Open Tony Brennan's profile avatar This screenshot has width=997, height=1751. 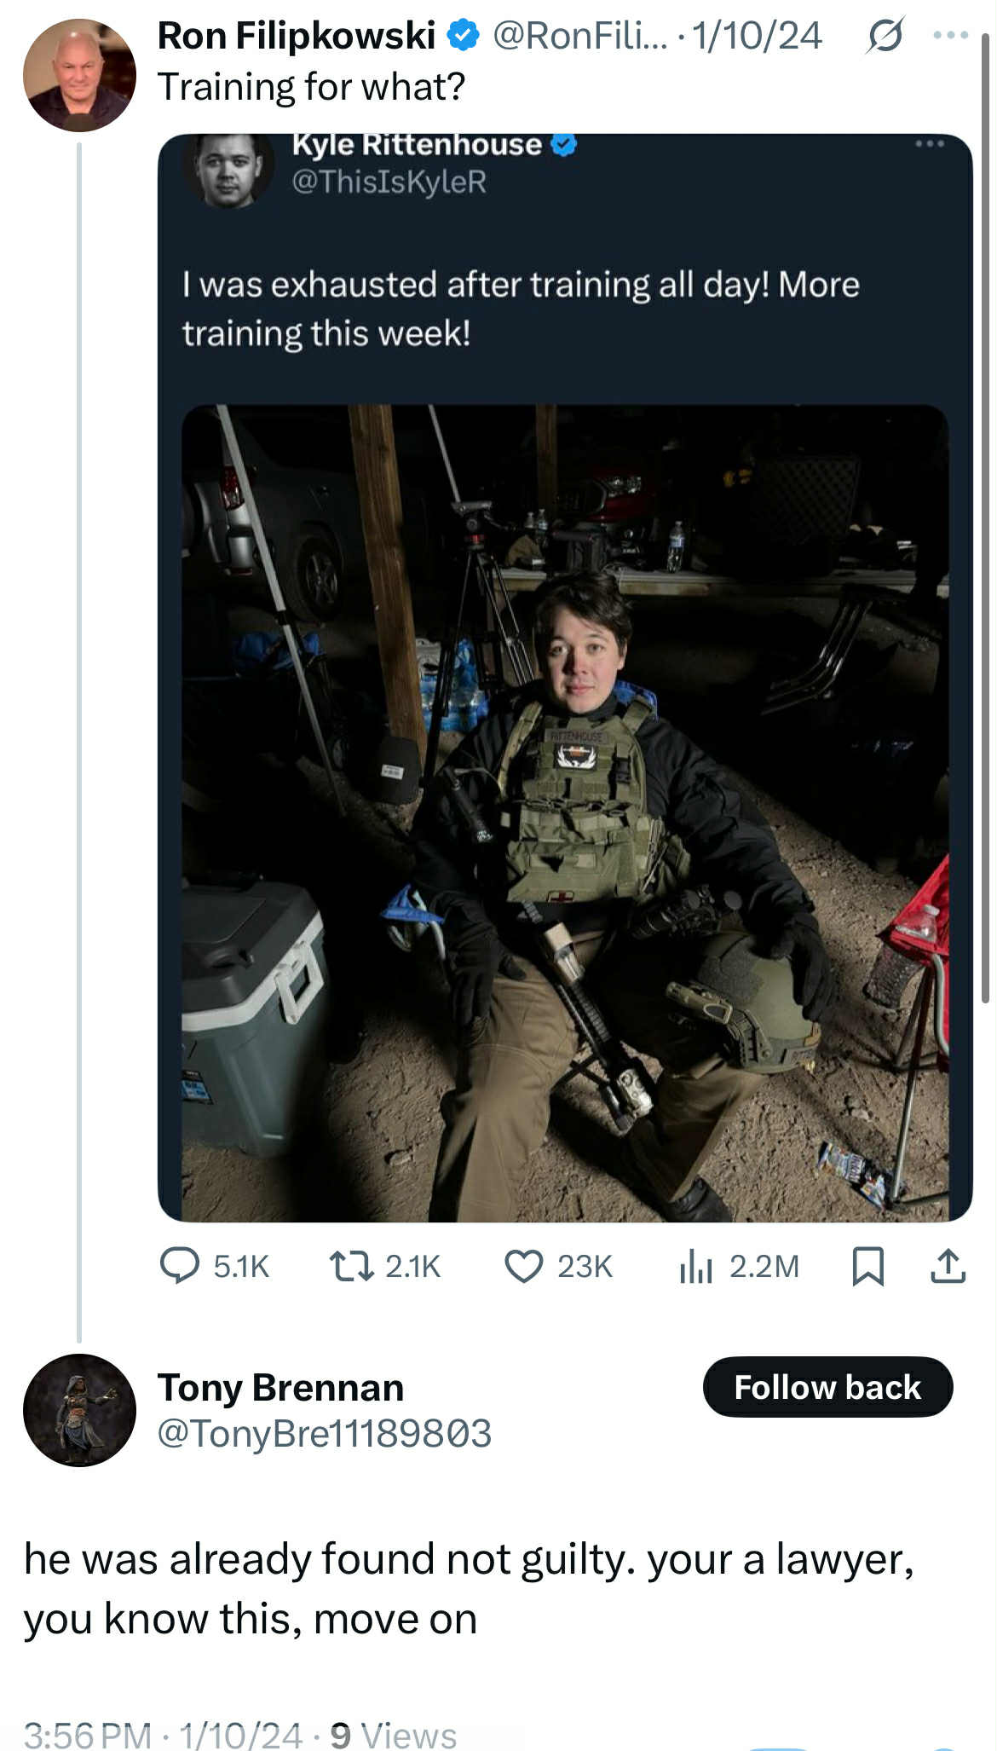[79, 1410]
